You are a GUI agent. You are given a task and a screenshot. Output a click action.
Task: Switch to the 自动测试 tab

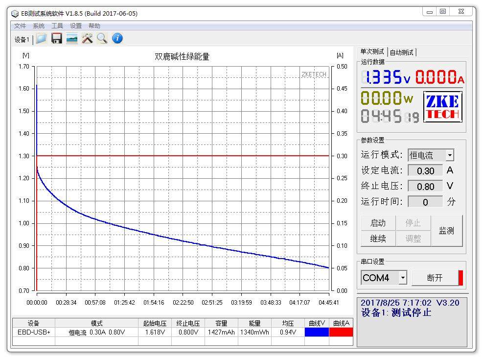point(402,52)
